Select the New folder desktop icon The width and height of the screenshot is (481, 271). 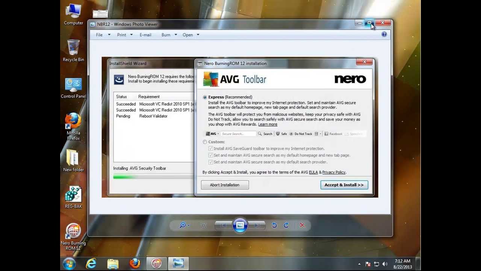[x=73, y=161]
